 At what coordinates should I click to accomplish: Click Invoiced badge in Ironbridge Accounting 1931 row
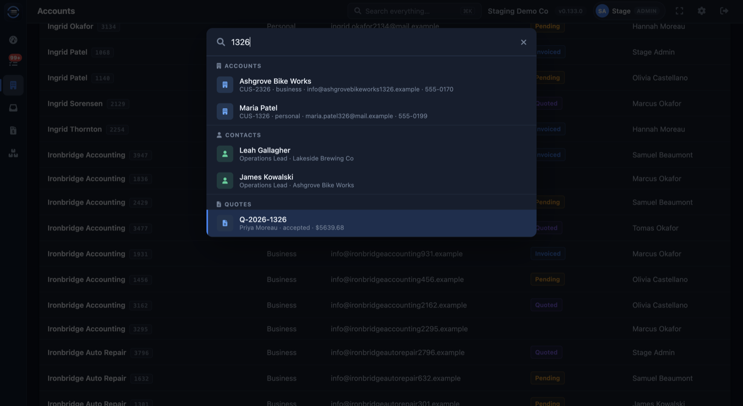[547, 254]
